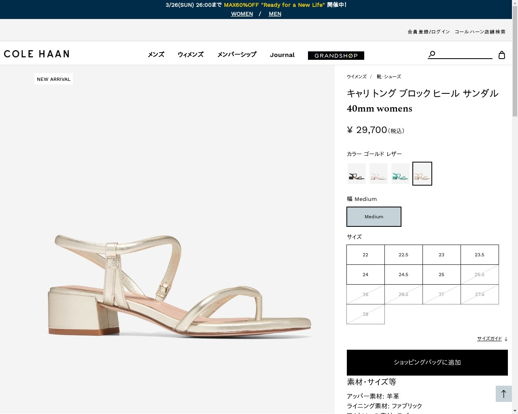Choose size 24
Screen dimensions: 518x414
click(x=365, y=275)
